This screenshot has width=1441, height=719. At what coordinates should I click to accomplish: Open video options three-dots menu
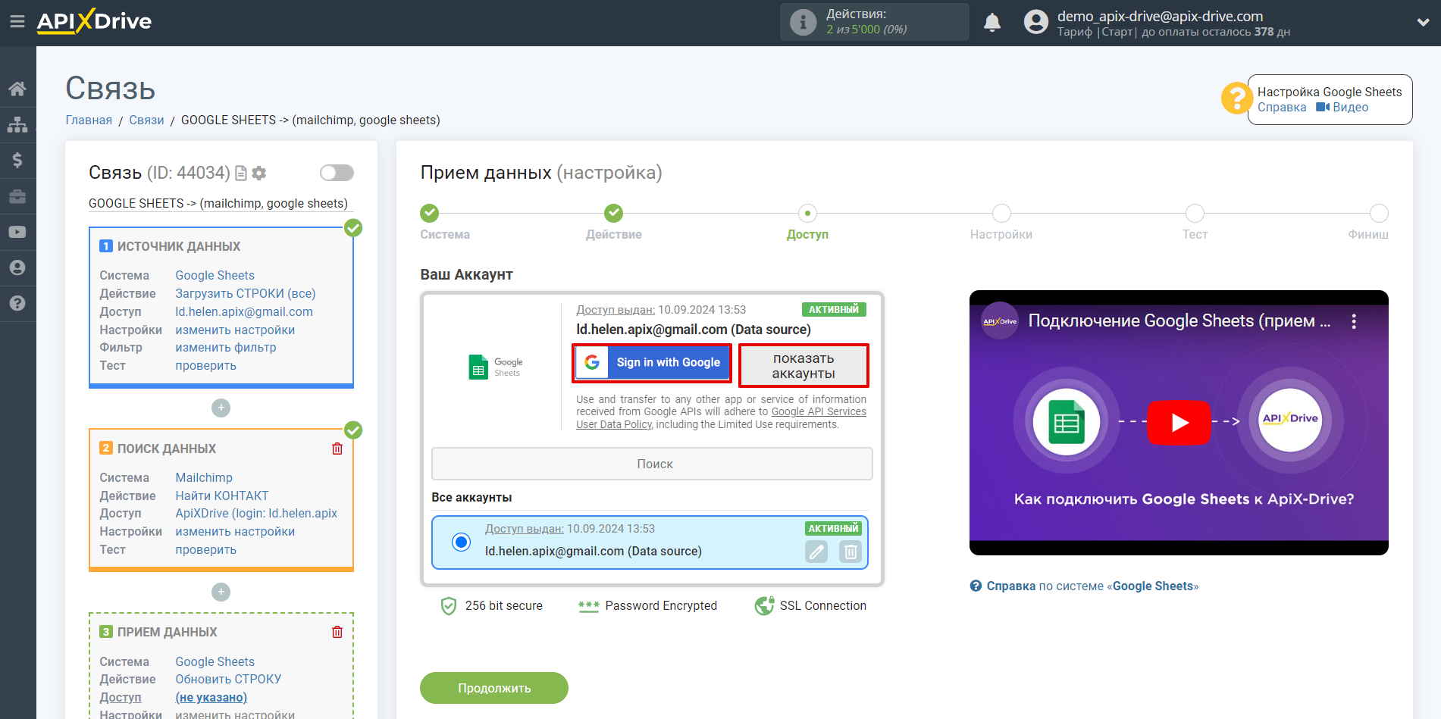coord(1354,321)
